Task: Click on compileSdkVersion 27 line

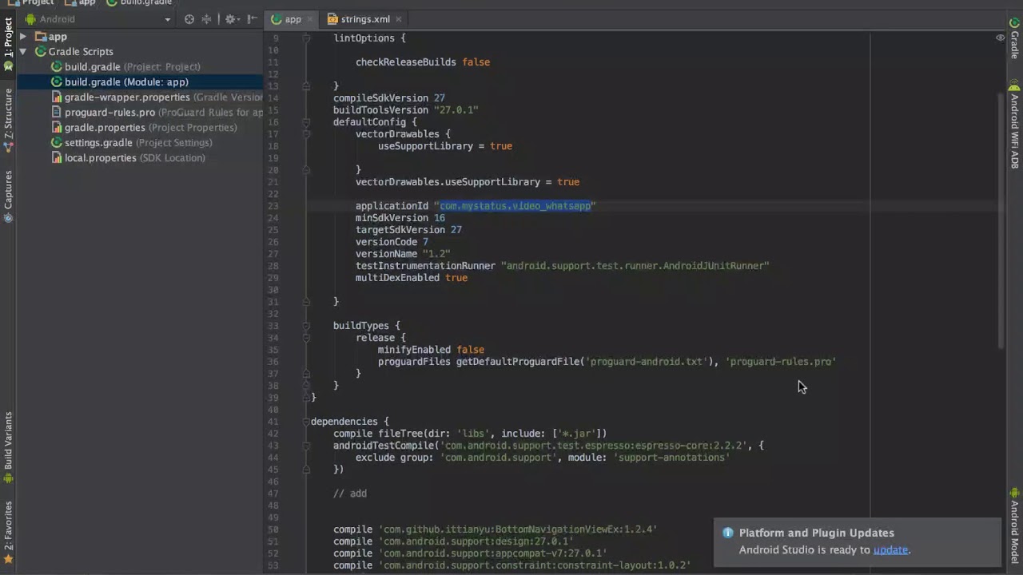Action: pos(389,98)
